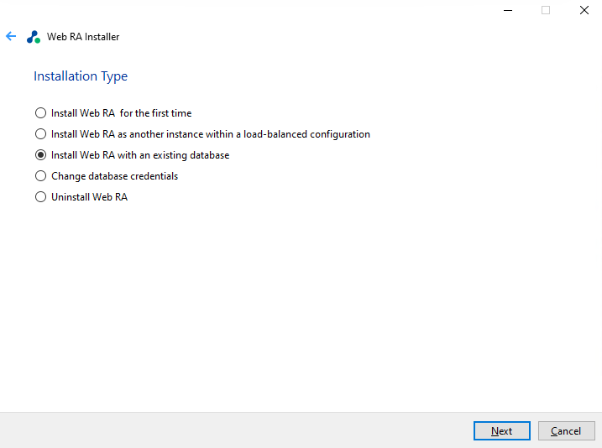Click the Installation Type heading

81,76
